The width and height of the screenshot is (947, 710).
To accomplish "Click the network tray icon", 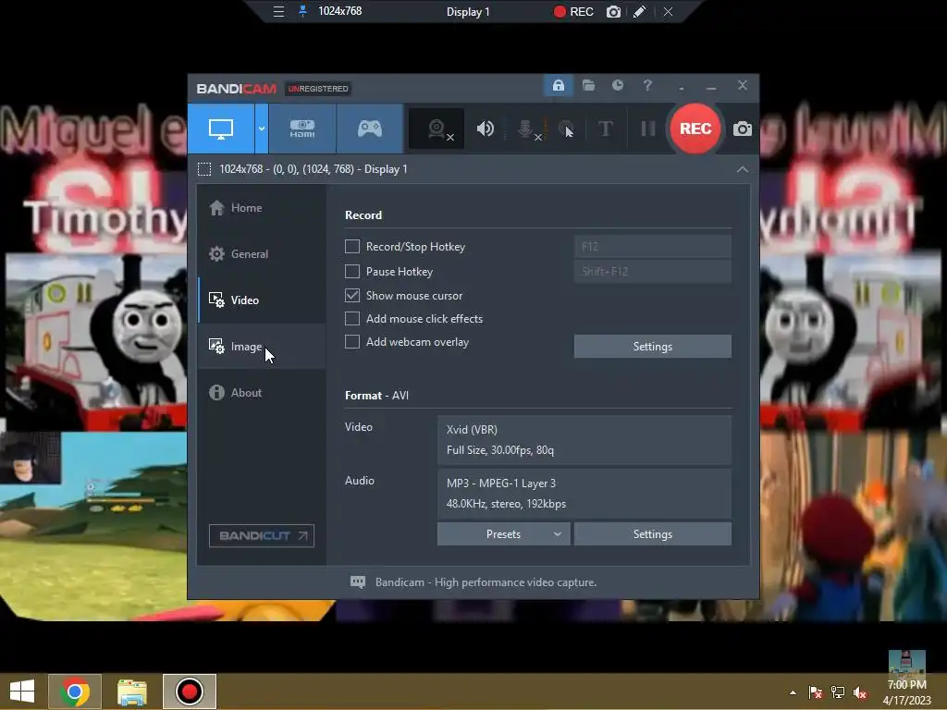I will coord(838,692).
